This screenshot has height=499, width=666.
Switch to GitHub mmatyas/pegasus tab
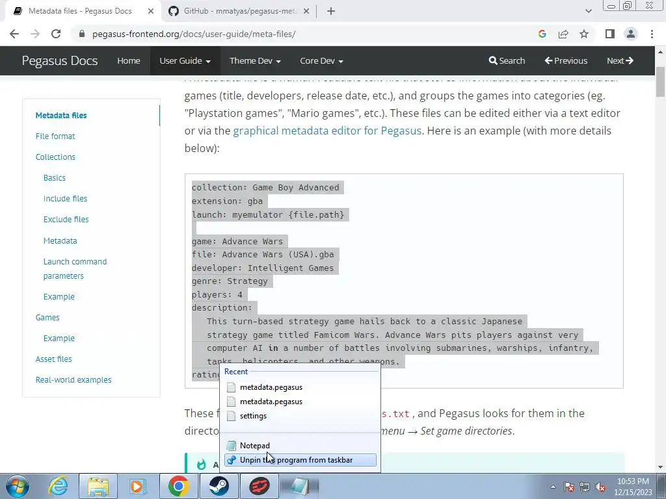[239, 11]
